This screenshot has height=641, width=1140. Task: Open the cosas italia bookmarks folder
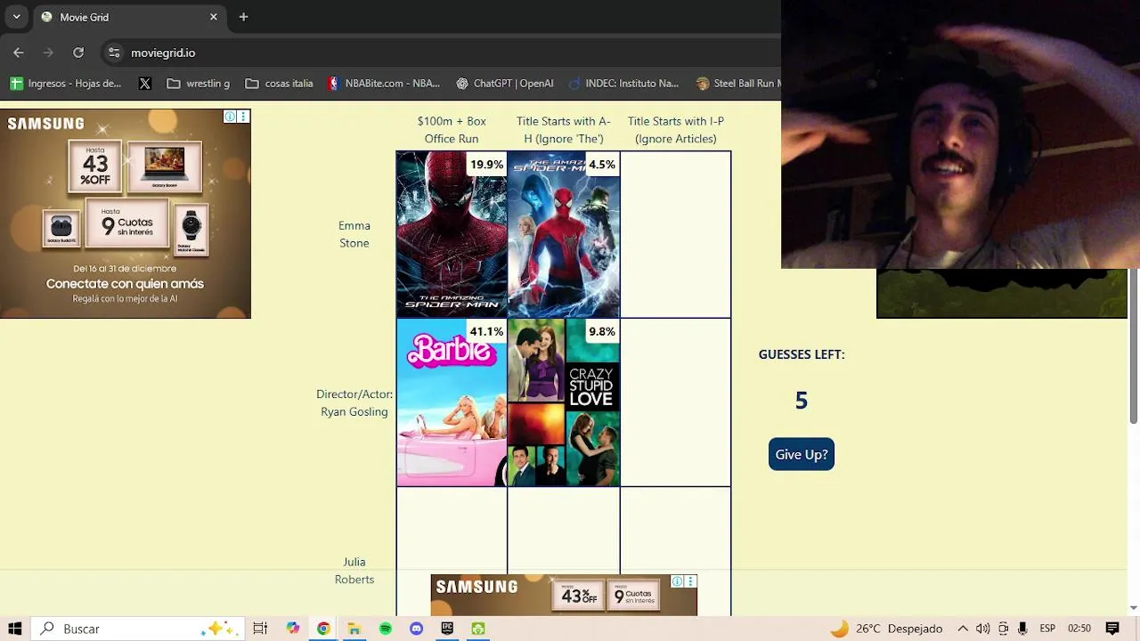tap(280, 83)
